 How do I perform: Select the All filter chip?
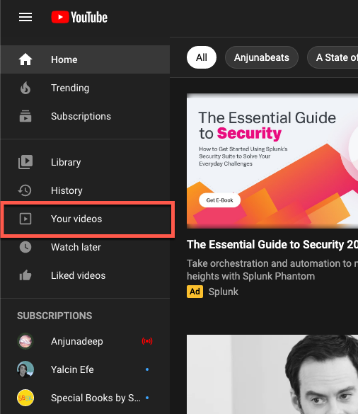coord(202,57)
